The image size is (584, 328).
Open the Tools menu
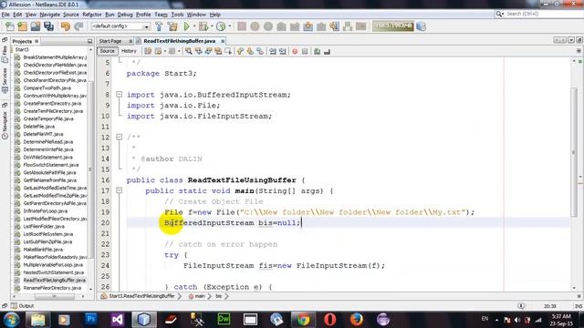177,15
